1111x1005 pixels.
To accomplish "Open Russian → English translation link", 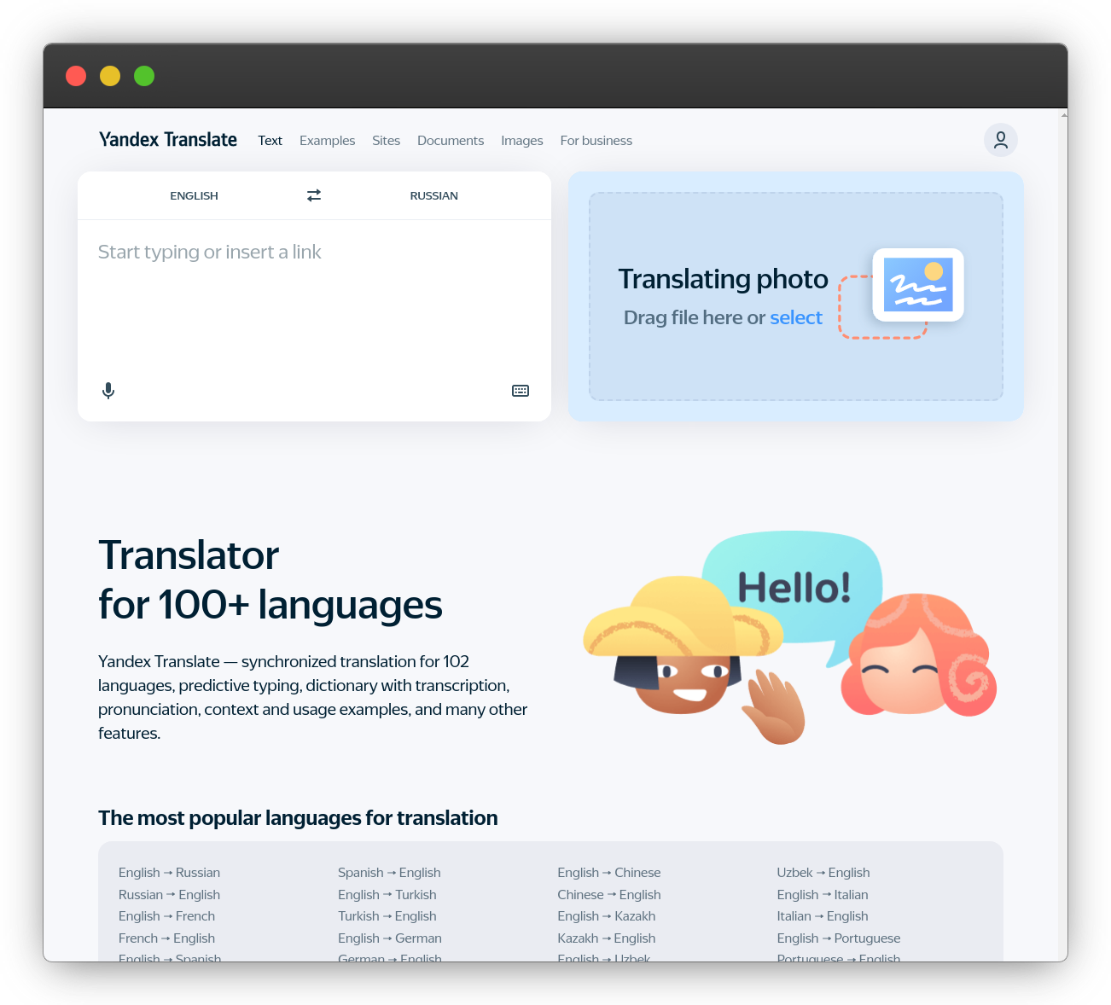I will coord(169,895).
